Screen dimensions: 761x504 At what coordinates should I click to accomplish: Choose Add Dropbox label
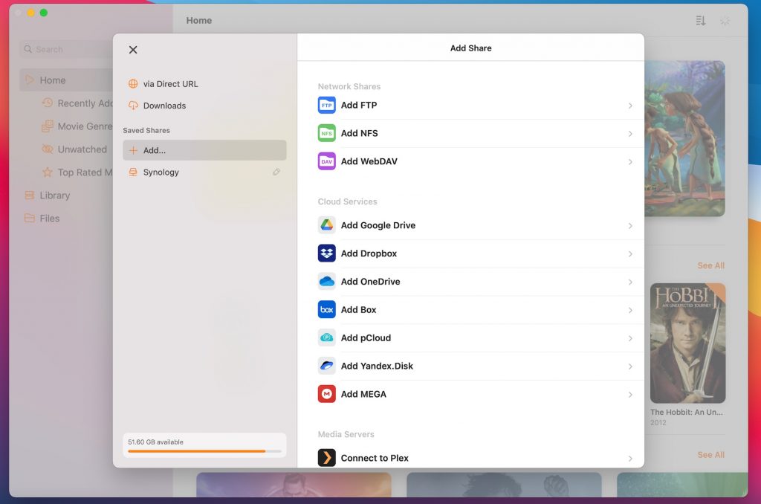(x=369, y=253)
